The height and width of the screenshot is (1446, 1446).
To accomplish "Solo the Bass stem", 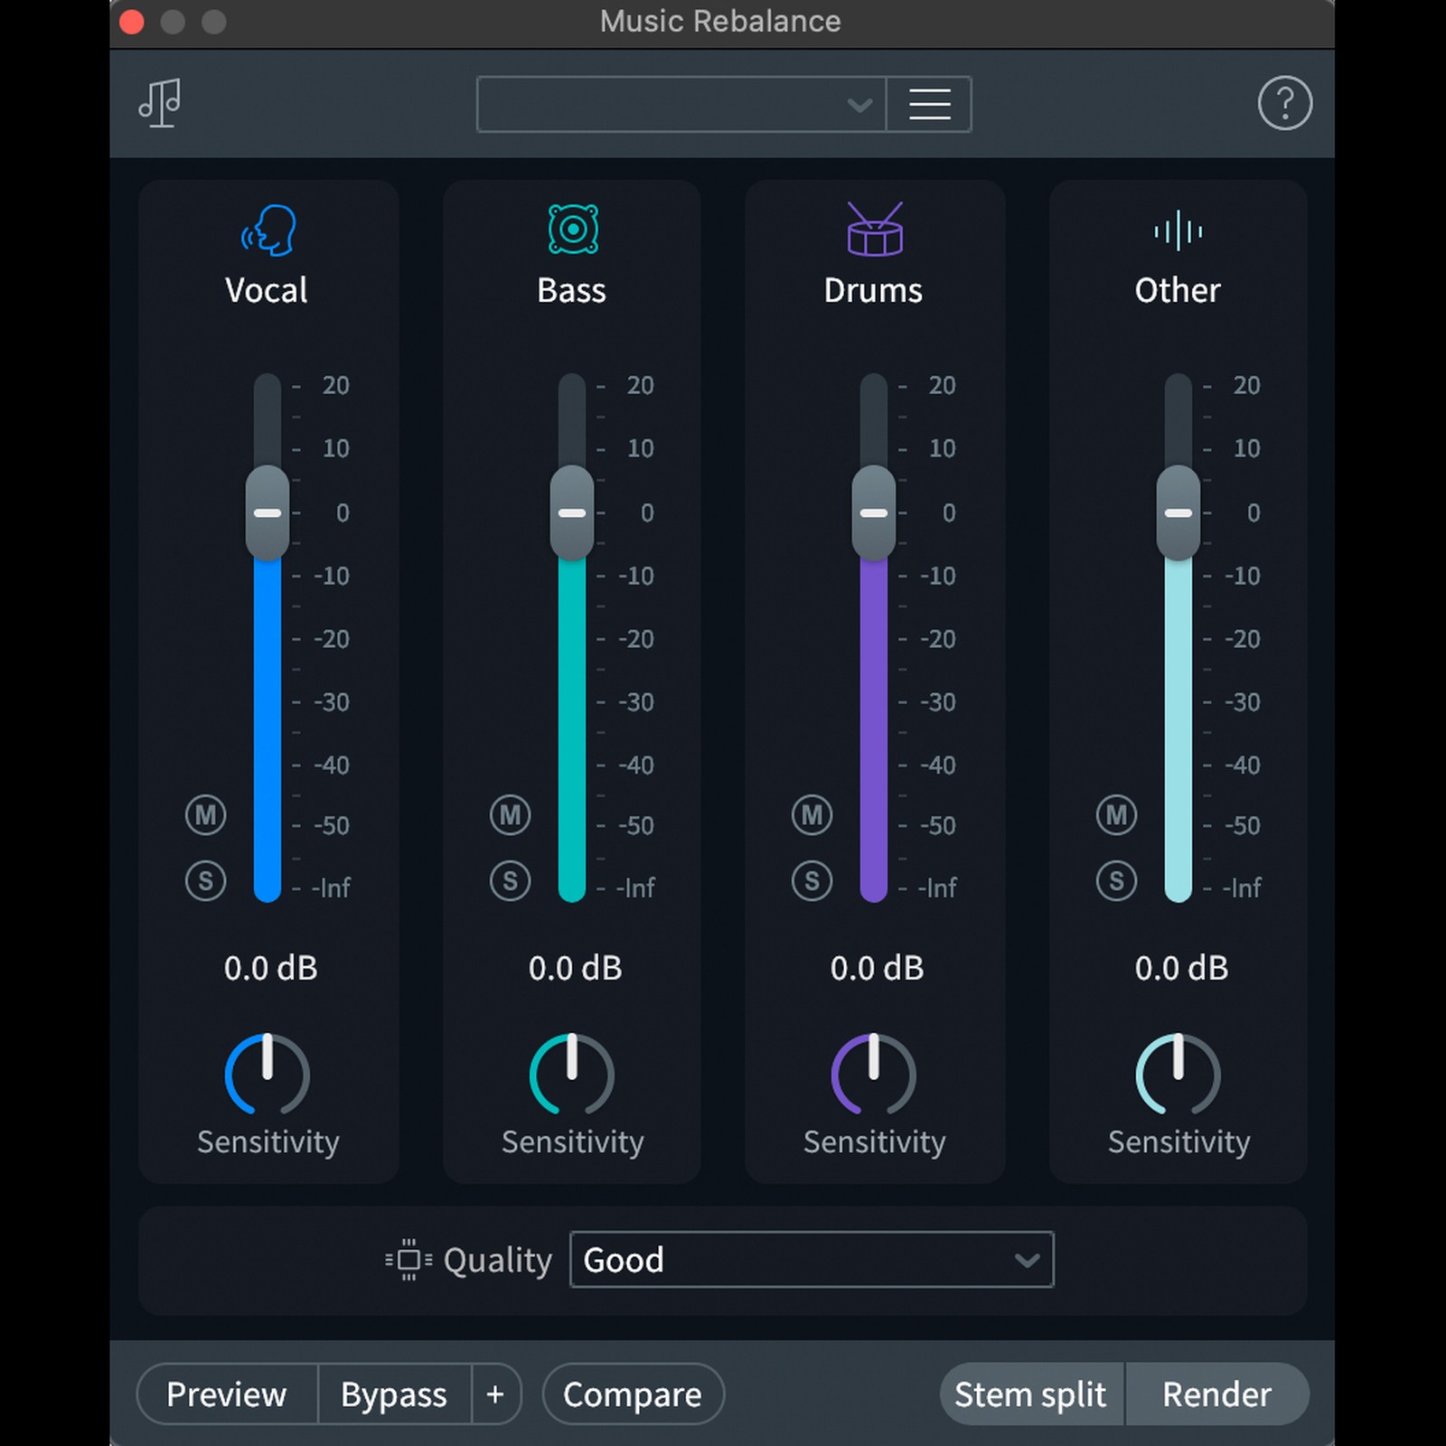I will pos(510,881).
